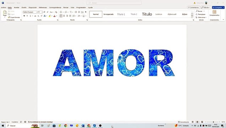Switch to the Diseño tab
Viewport: 226px width, 128px height.
pyautogui.click(x=24, y=7)
